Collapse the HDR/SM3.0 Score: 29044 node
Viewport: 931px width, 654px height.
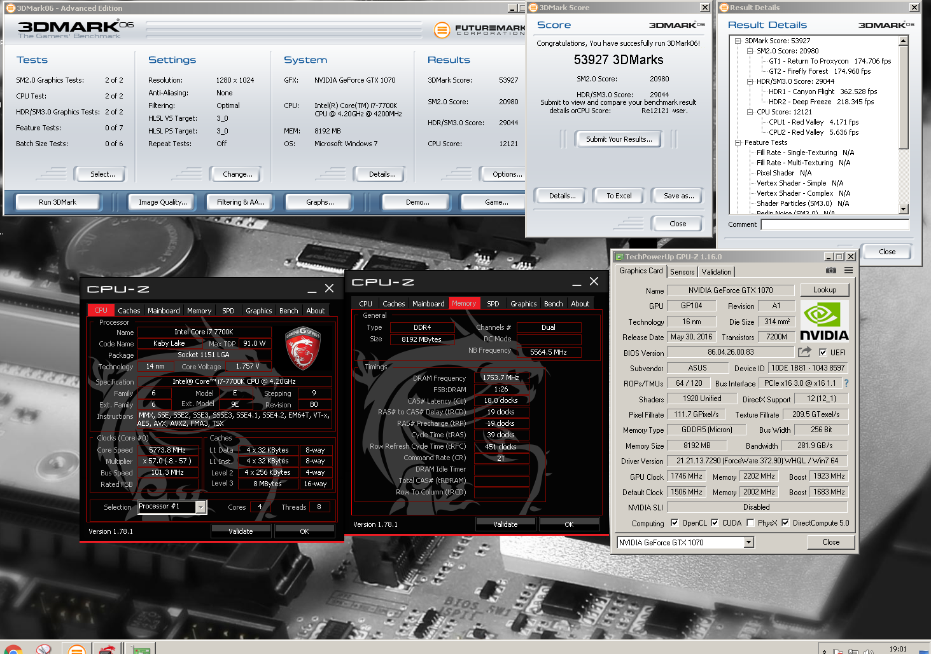[750, 81]
